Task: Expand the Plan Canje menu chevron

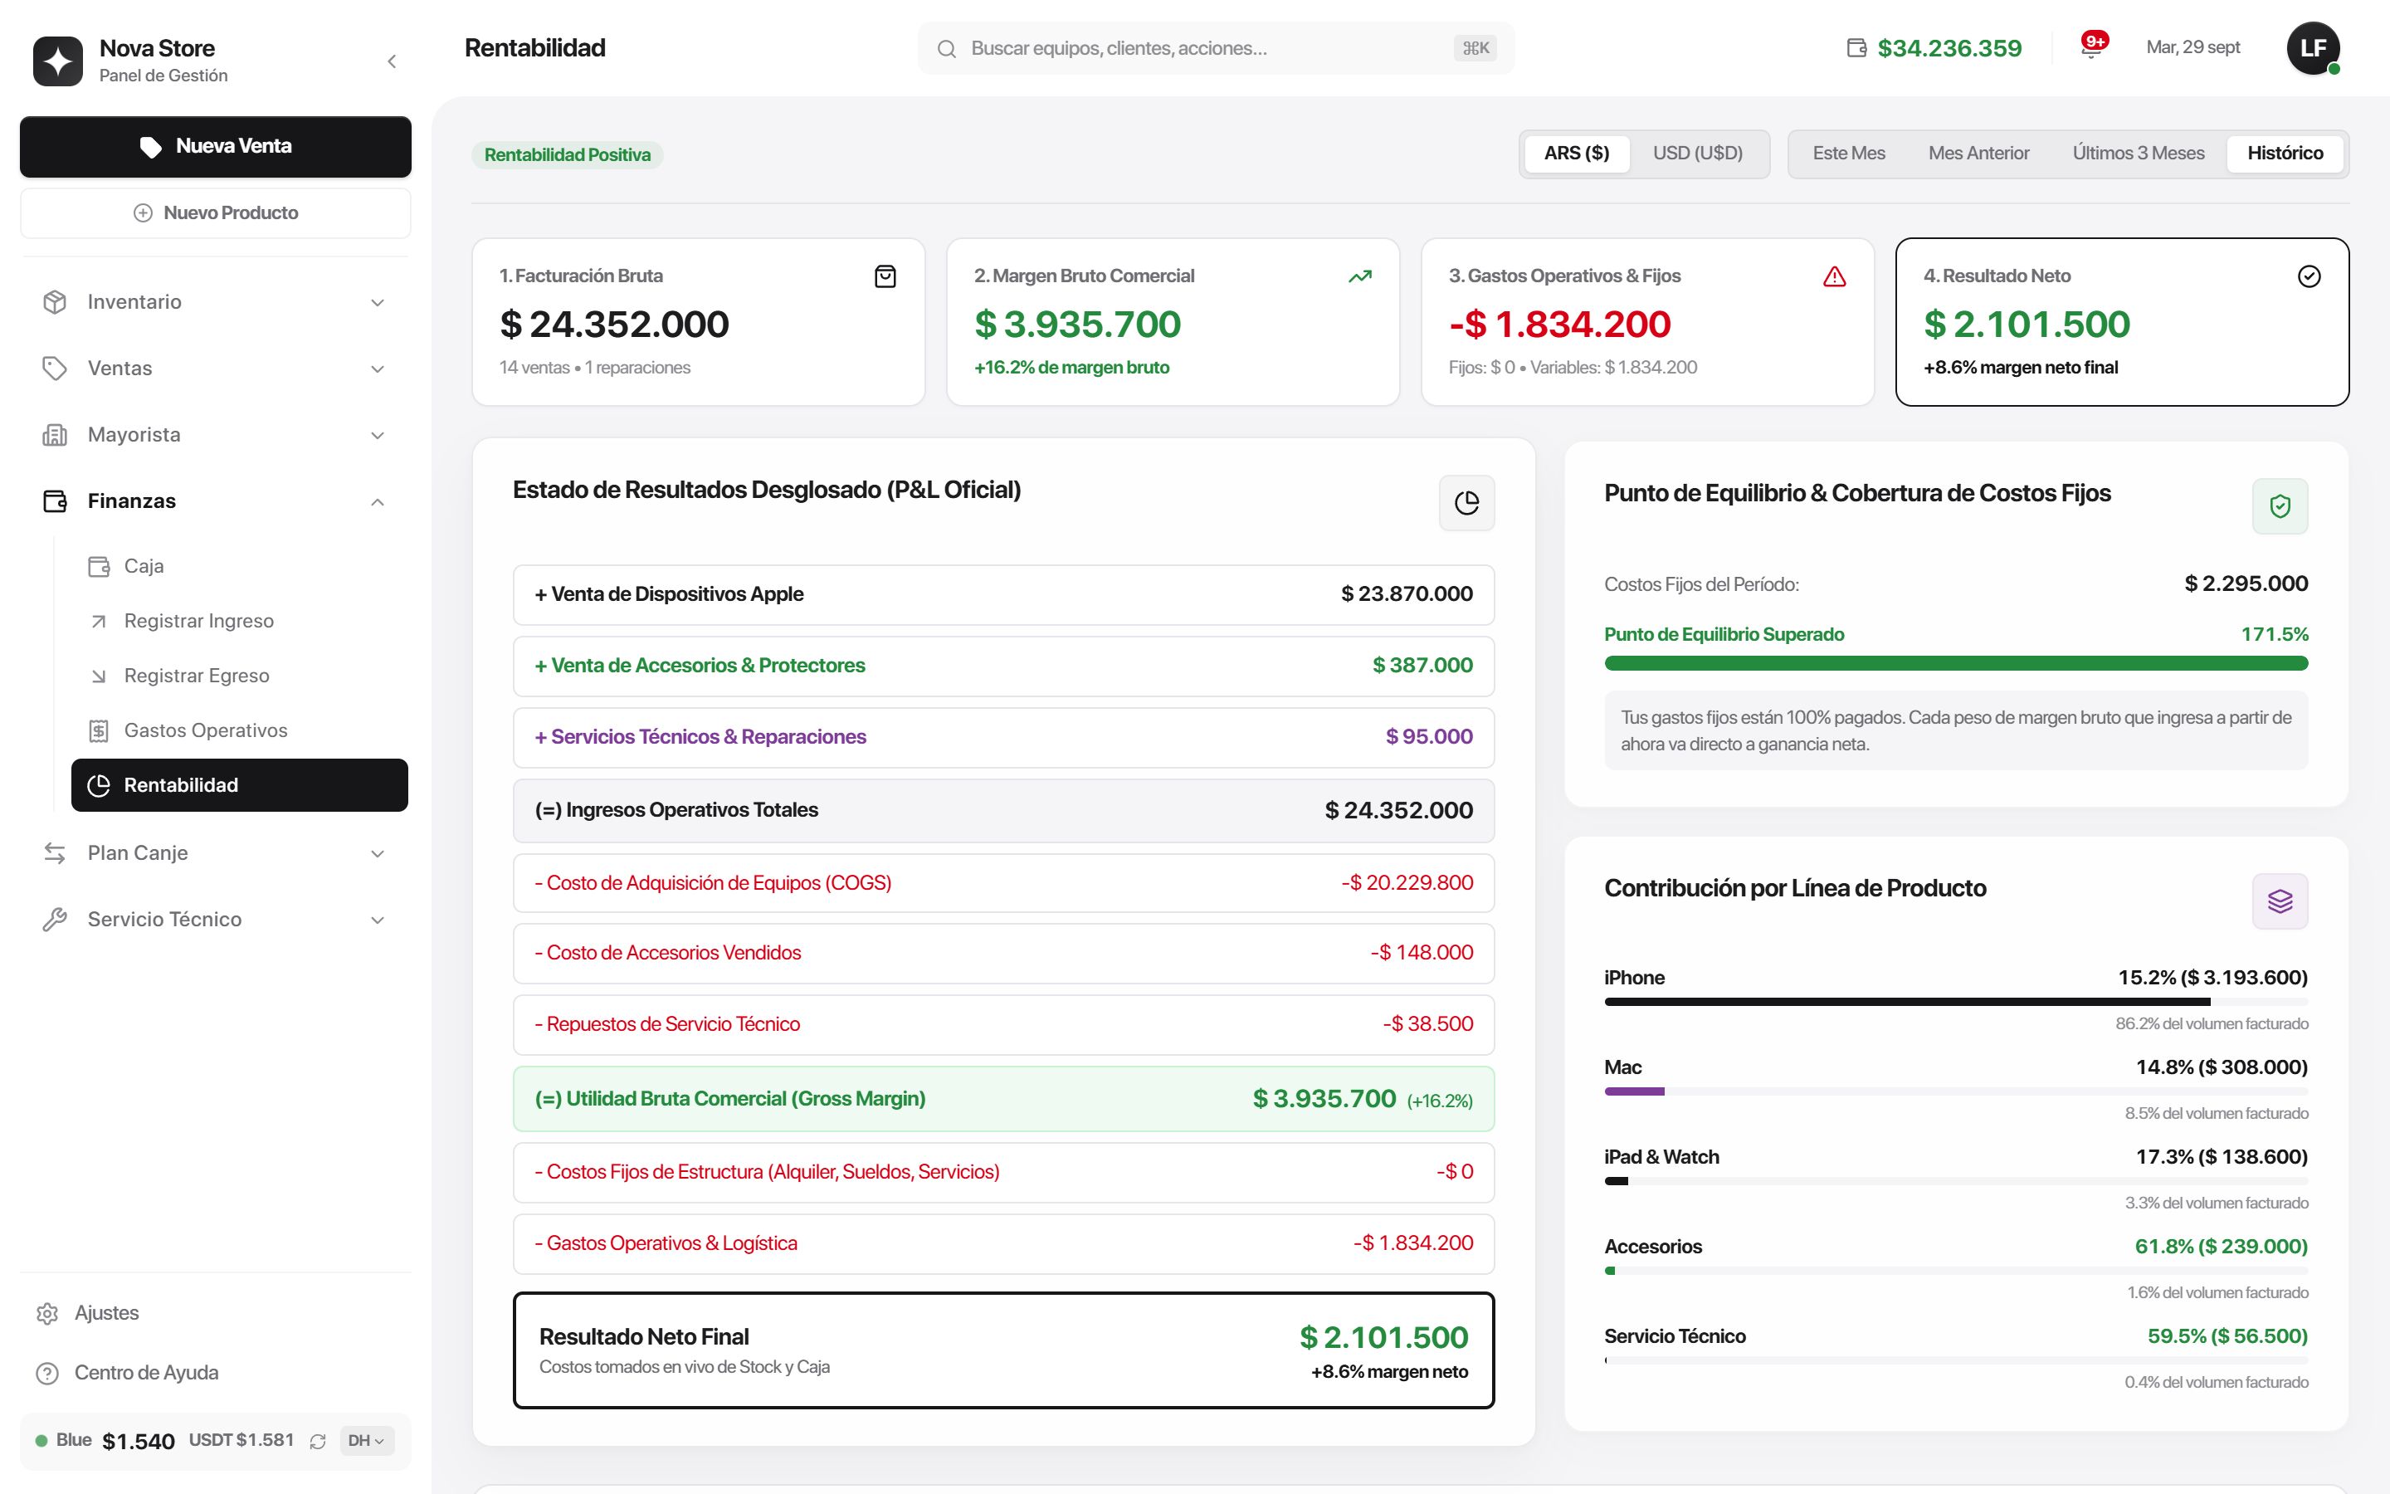Action: (378, 852)
